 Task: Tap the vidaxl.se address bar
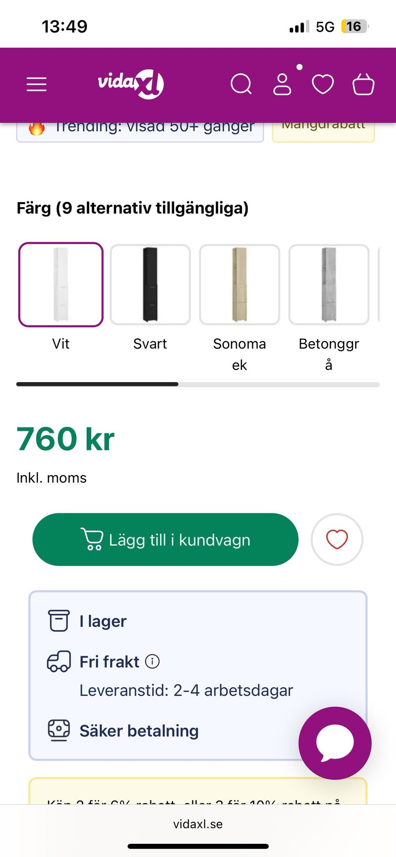coord(198,824)
